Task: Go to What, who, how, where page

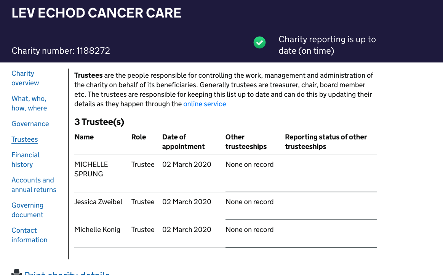Action: pos(29,104)
